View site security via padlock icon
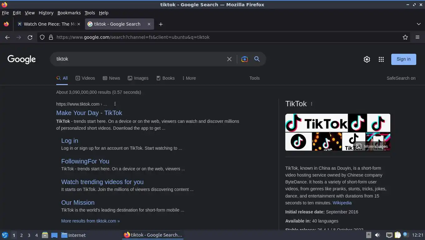 tap(51, 37)
